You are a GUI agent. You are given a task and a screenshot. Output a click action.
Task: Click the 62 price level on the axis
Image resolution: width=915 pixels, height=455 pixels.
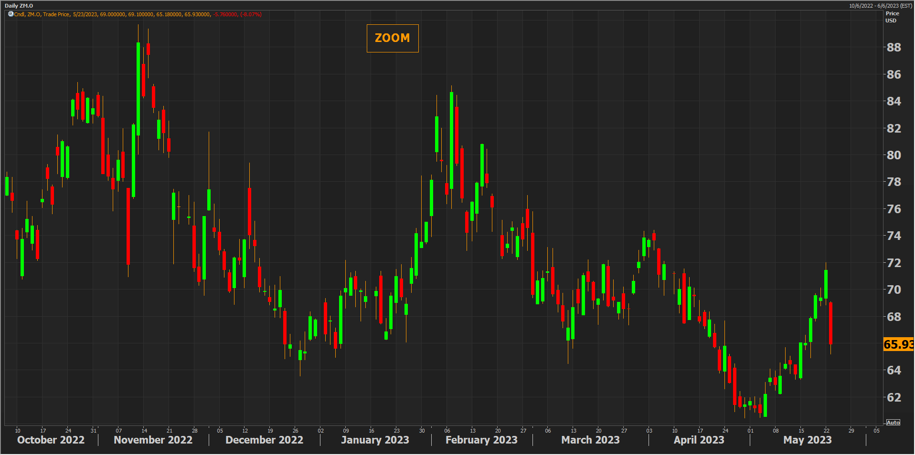click(x=894, y=397)
